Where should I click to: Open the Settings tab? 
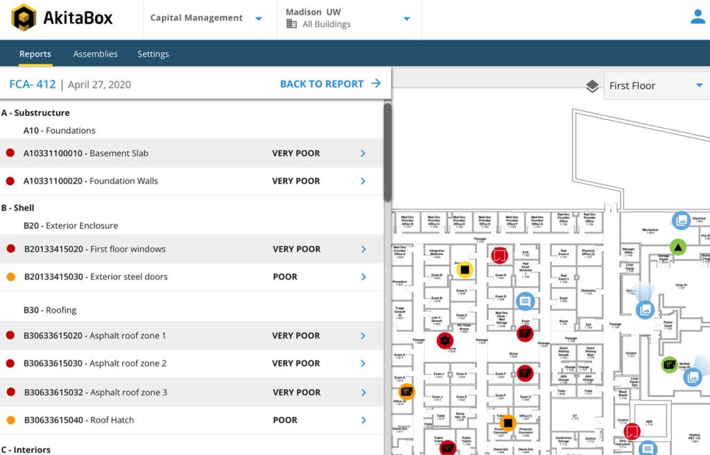(153, 54)
